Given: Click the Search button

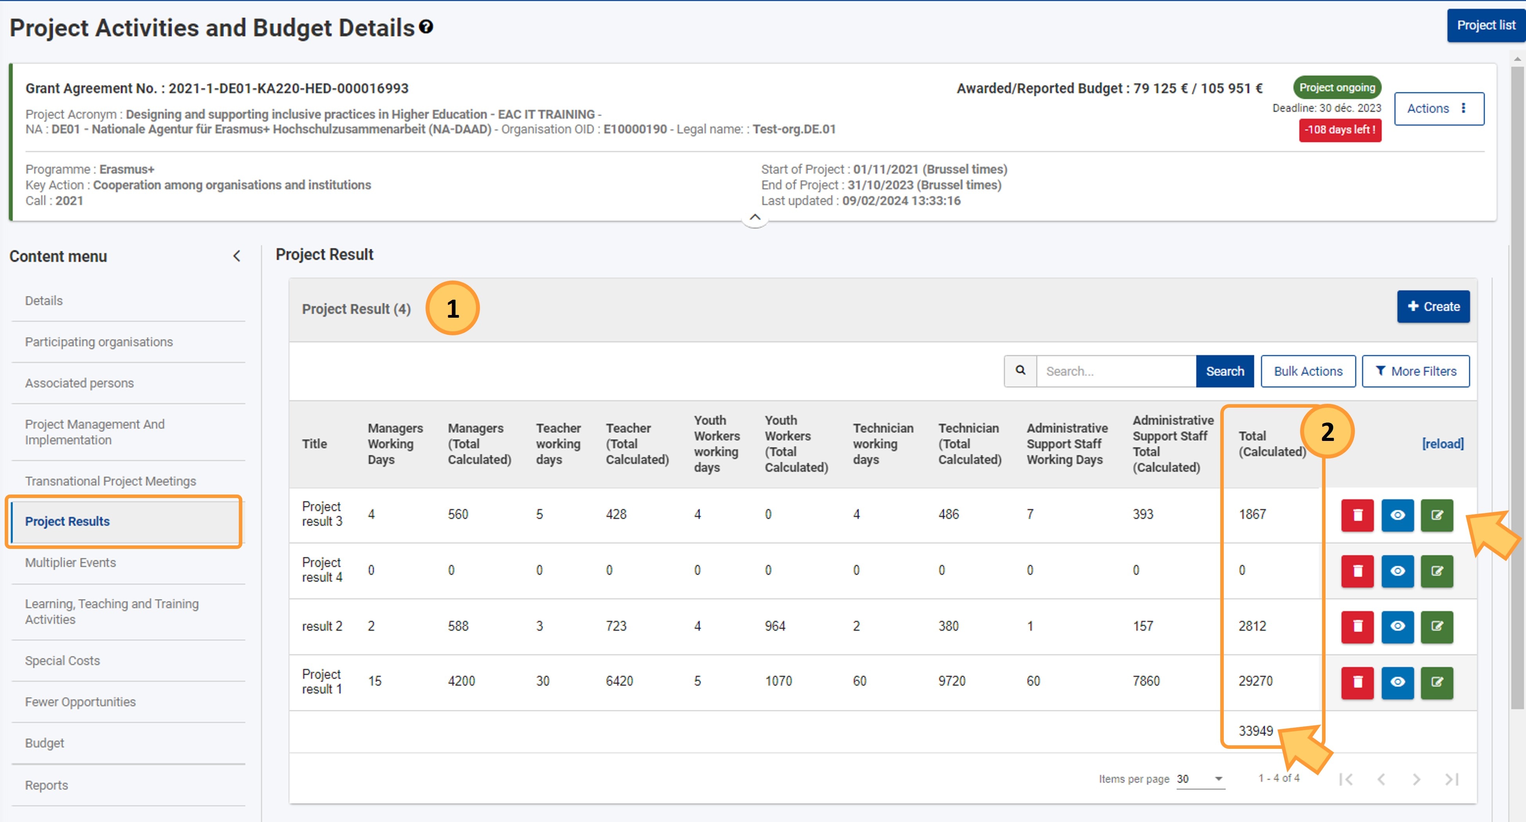Looking at the screenshot, I should point(1225,371).
